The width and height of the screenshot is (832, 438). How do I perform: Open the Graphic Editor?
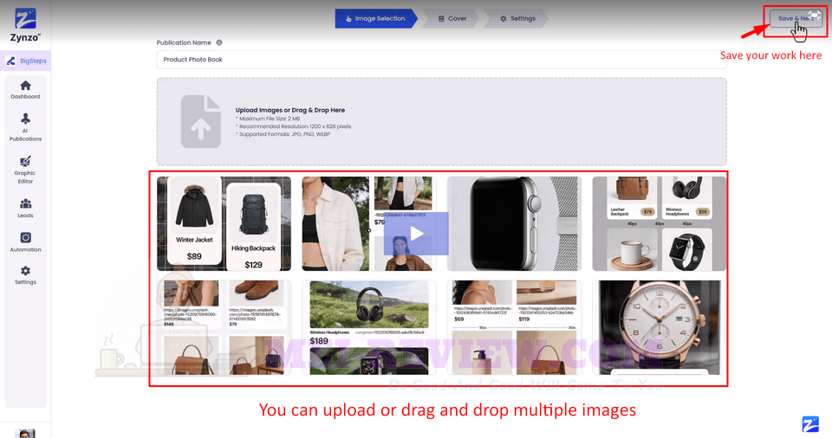click(x=25, y=170)
